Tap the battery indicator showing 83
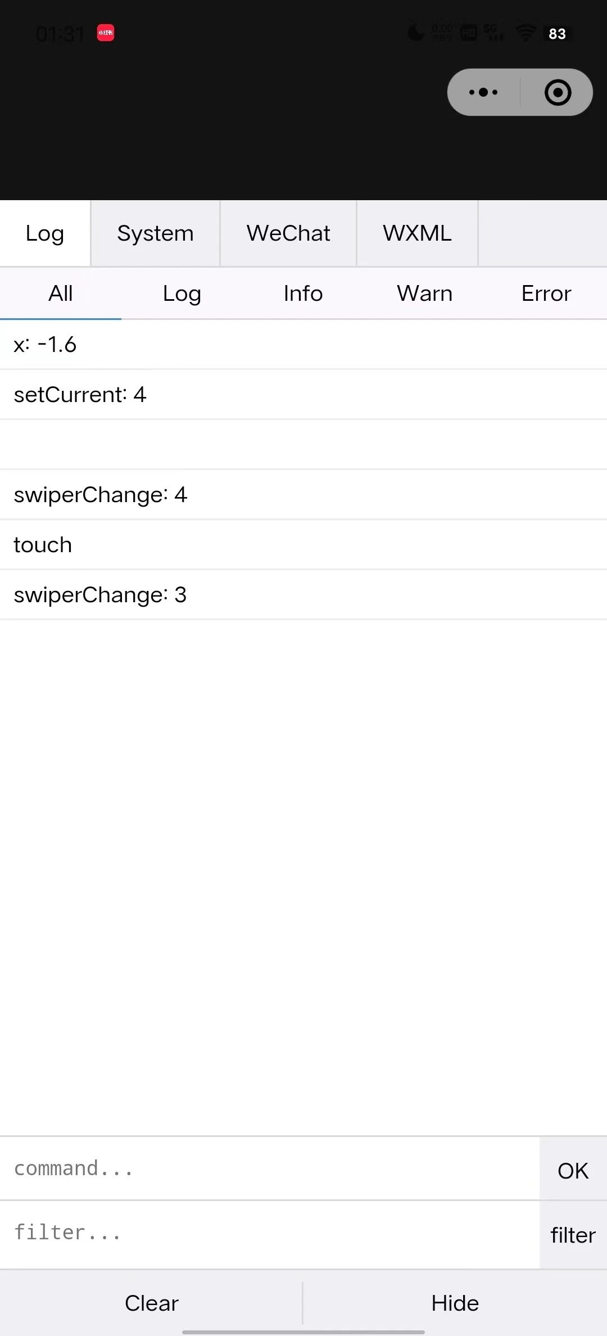 pos(557,34)
